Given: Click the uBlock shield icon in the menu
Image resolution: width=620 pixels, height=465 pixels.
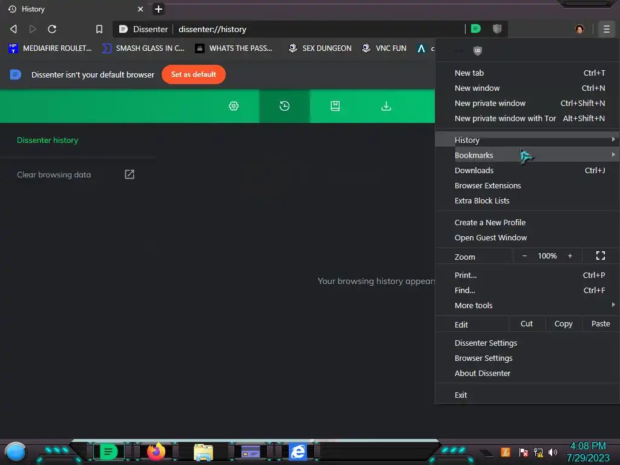Looking at the screenshot, I should [478, 50].
